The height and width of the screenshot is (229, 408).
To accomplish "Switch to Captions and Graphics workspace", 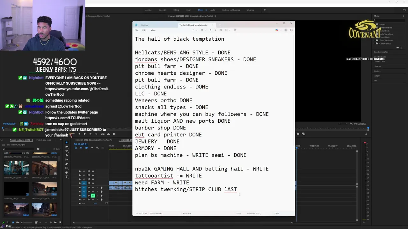I will (231, 10).
